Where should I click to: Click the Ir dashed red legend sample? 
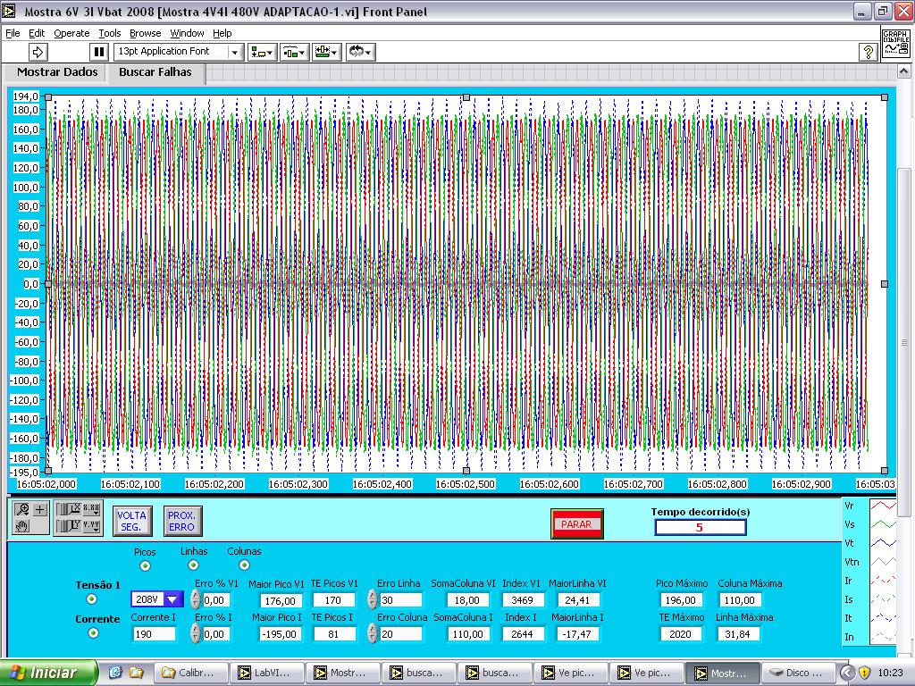(883, 581)
